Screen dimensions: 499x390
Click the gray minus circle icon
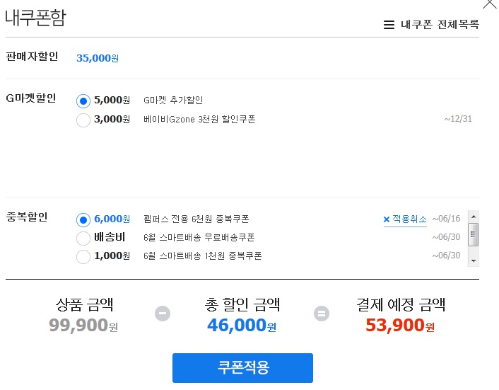click(x=163, y=312)
